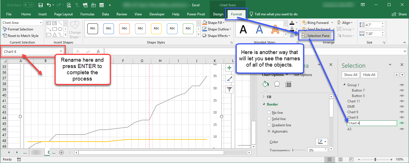Pick the Arrow line shape

(x=49, y=29)
